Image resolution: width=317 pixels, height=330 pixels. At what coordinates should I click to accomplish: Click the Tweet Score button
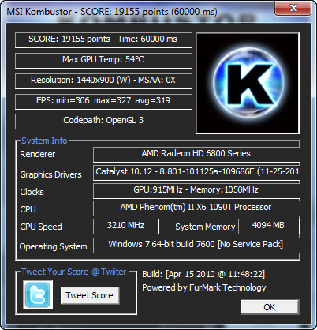[x=90, y=295]
